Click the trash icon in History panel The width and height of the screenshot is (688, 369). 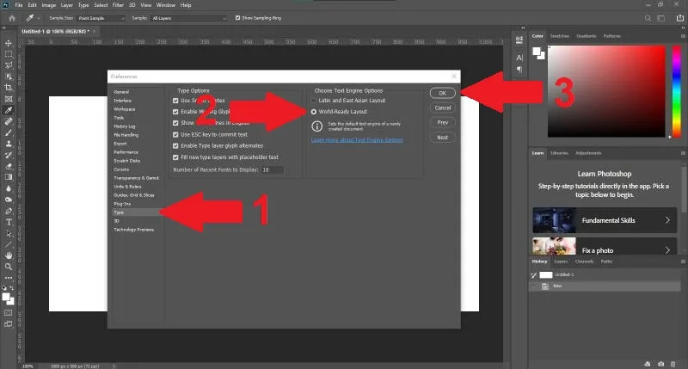tap(673, 364)
